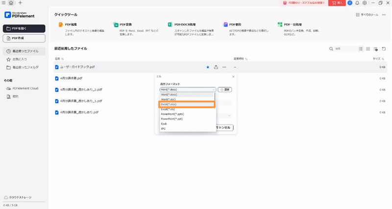The width and height of the screenshot is (392, 209).
Task: Open the PDF変換 quick tool
Action: click(x=136, y=29)
